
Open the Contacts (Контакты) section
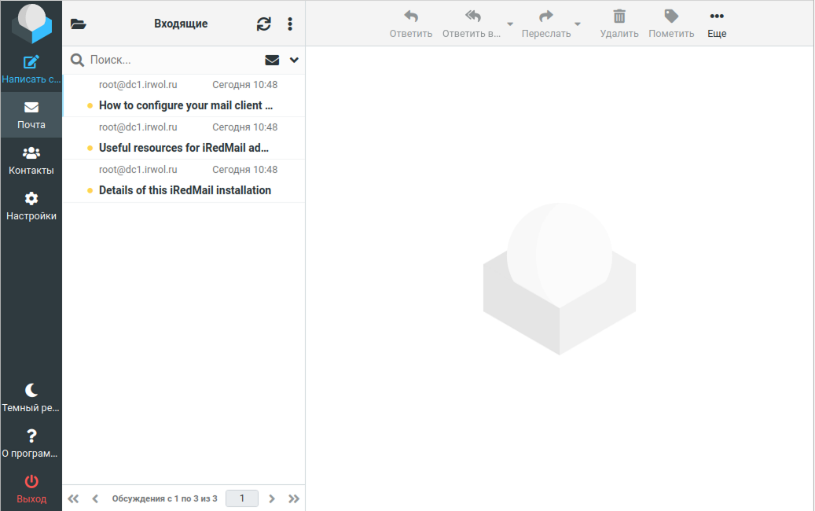(x=31, y=153)
